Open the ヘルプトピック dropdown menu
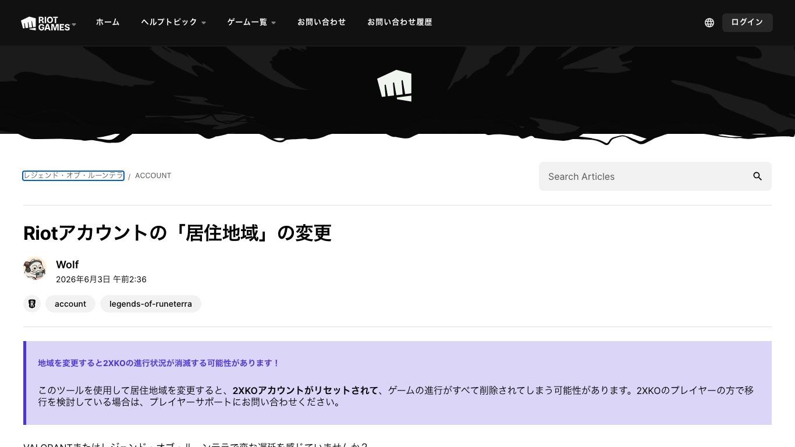The image size is (795, 447). pyautogui.click(x=173, y=22)
